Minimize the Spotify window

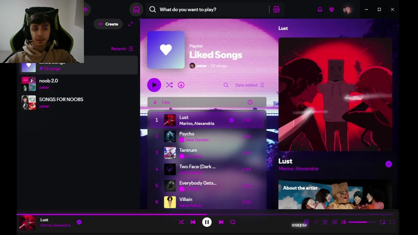(366, 9)
